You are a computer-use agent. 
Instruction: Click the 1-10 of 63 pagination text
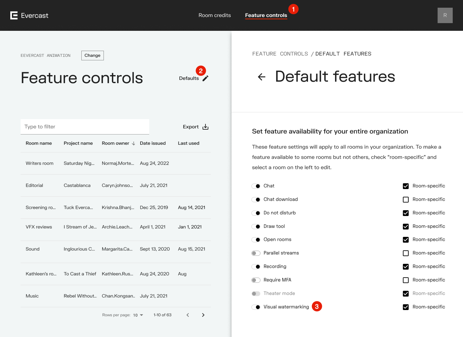click(162, 315)
